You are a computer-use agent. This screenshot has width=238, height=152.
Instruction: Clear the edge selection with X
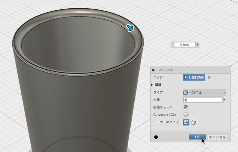tap(209, 77)
